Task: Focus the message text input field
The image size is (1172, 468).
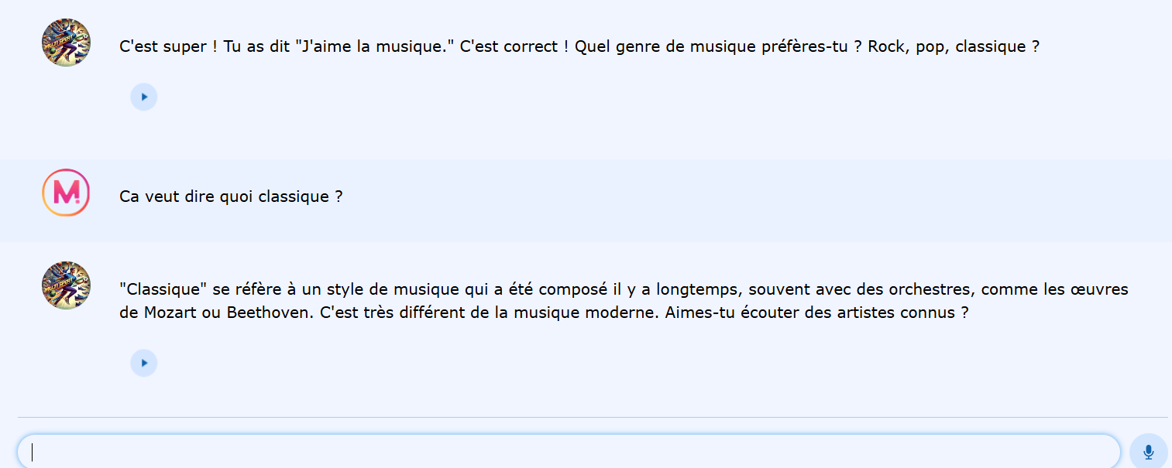Action: point(569,452)
